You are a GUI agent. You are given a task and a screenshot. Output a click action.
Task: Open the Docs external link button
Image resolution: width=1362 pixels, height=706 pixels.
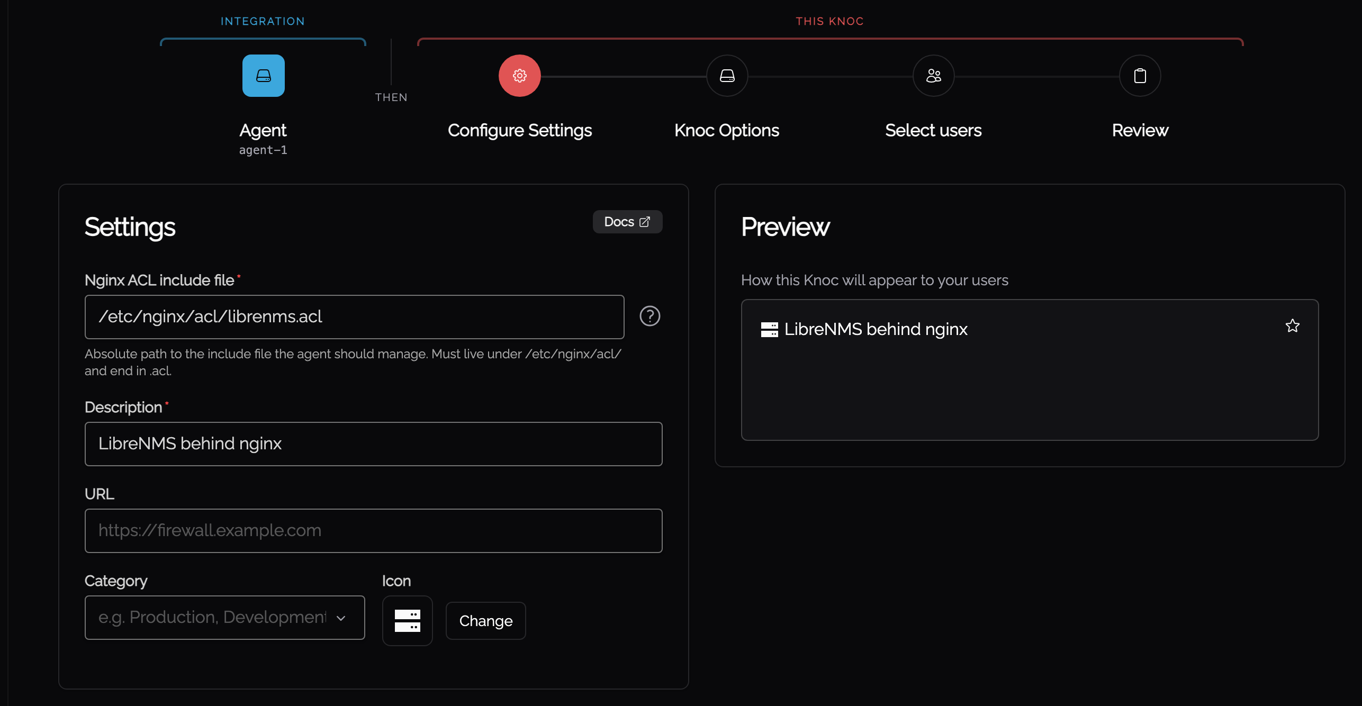click(627, 222)
